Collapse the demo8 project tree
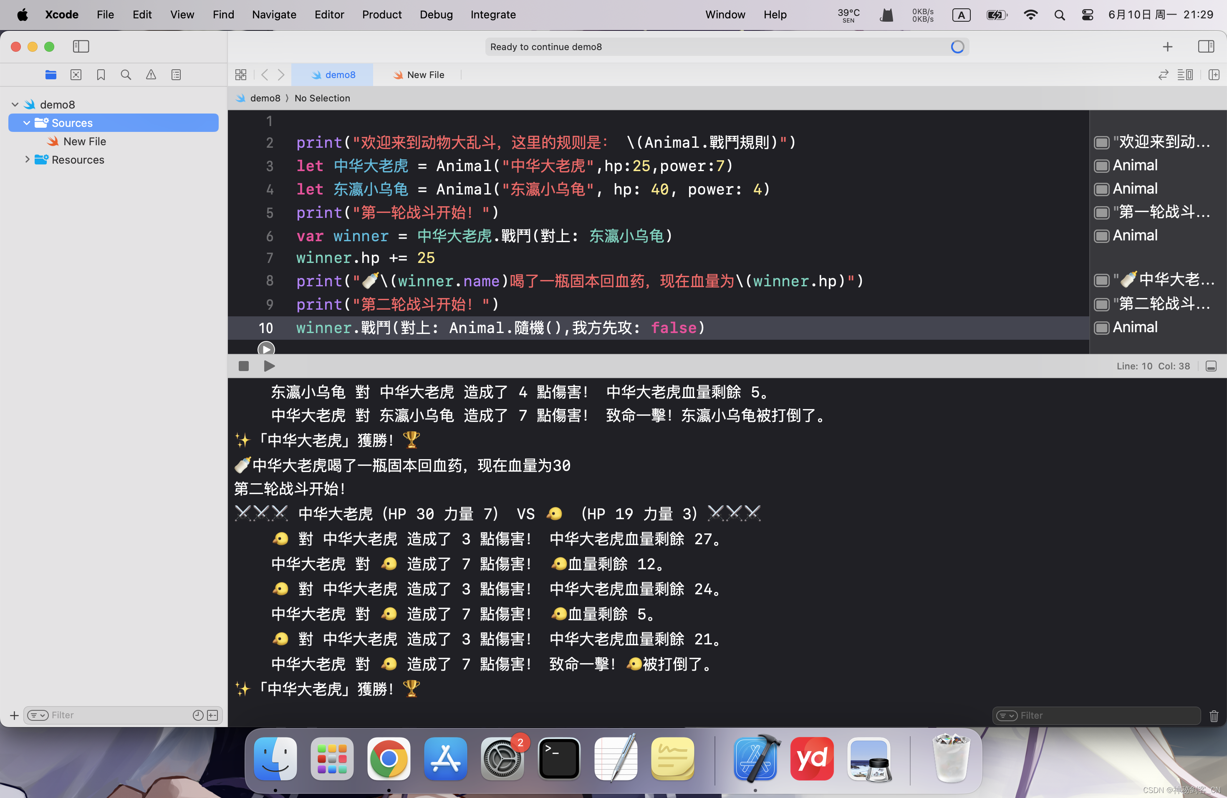 [15, 105]
